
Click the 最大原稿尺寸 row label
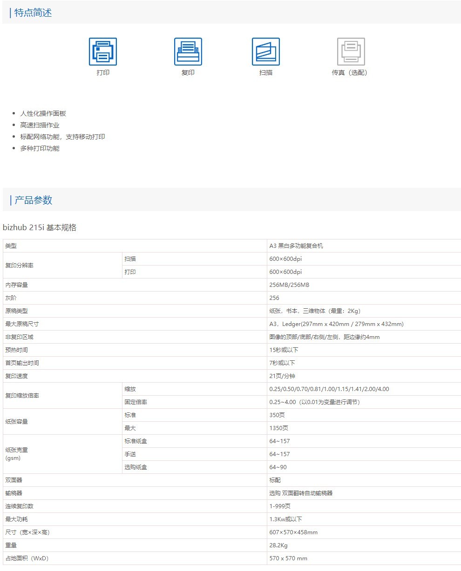click(x=22, y=324)
